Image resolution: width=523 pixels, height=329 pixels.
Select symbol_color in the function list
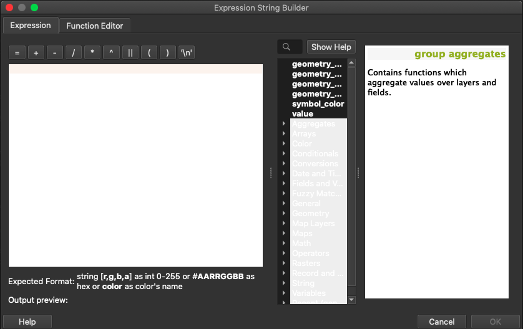click(x=318, y=104)
